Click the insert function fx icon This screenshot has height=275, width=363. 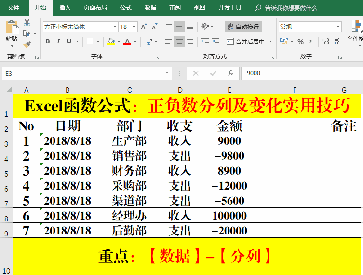coord(230,73)
